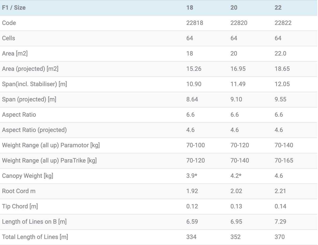
Task: Select the size 18 column header
Action: pos(190,8)
